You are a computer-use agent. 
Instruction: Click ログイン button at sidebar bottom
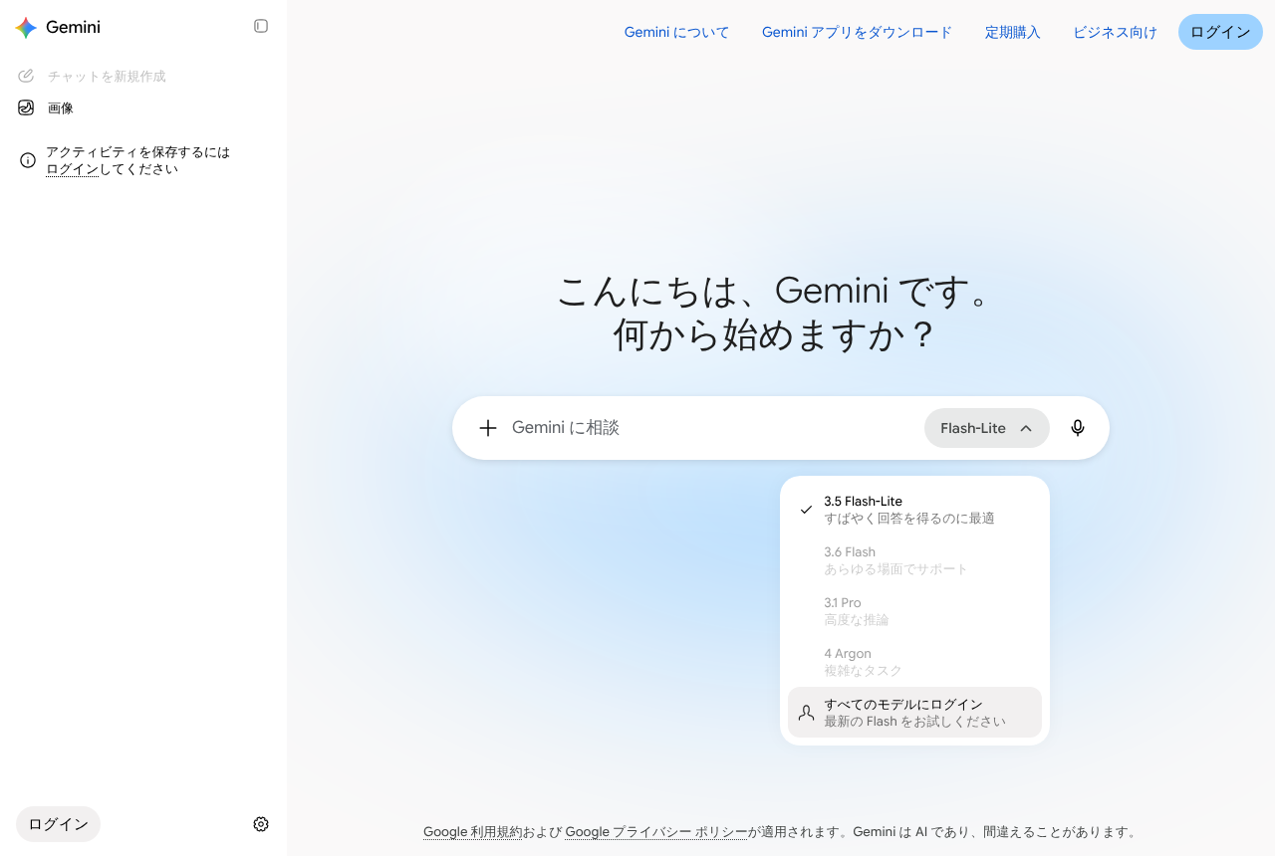click(58, 824)
